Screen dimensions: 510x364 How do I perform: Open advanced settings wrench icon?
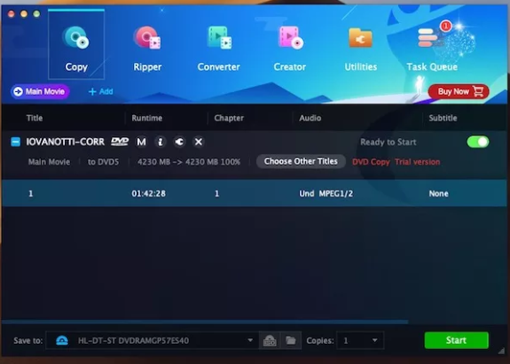(x=179, y=142)
